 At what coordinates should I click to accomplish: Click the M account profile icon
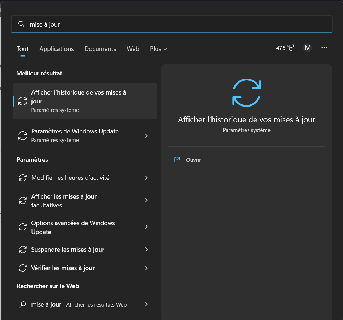point(307,47)
